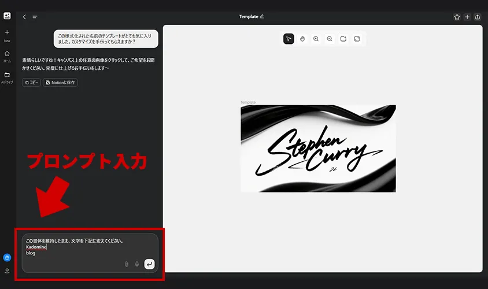488x289 pixels.
Task: Click the pencil edit icon beside Template title
Action: point(262,17)
